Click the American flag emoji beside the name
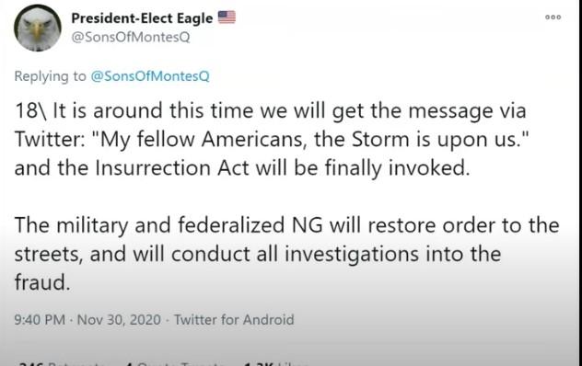This screenshot has height=366, width=582. pos(227,17)
